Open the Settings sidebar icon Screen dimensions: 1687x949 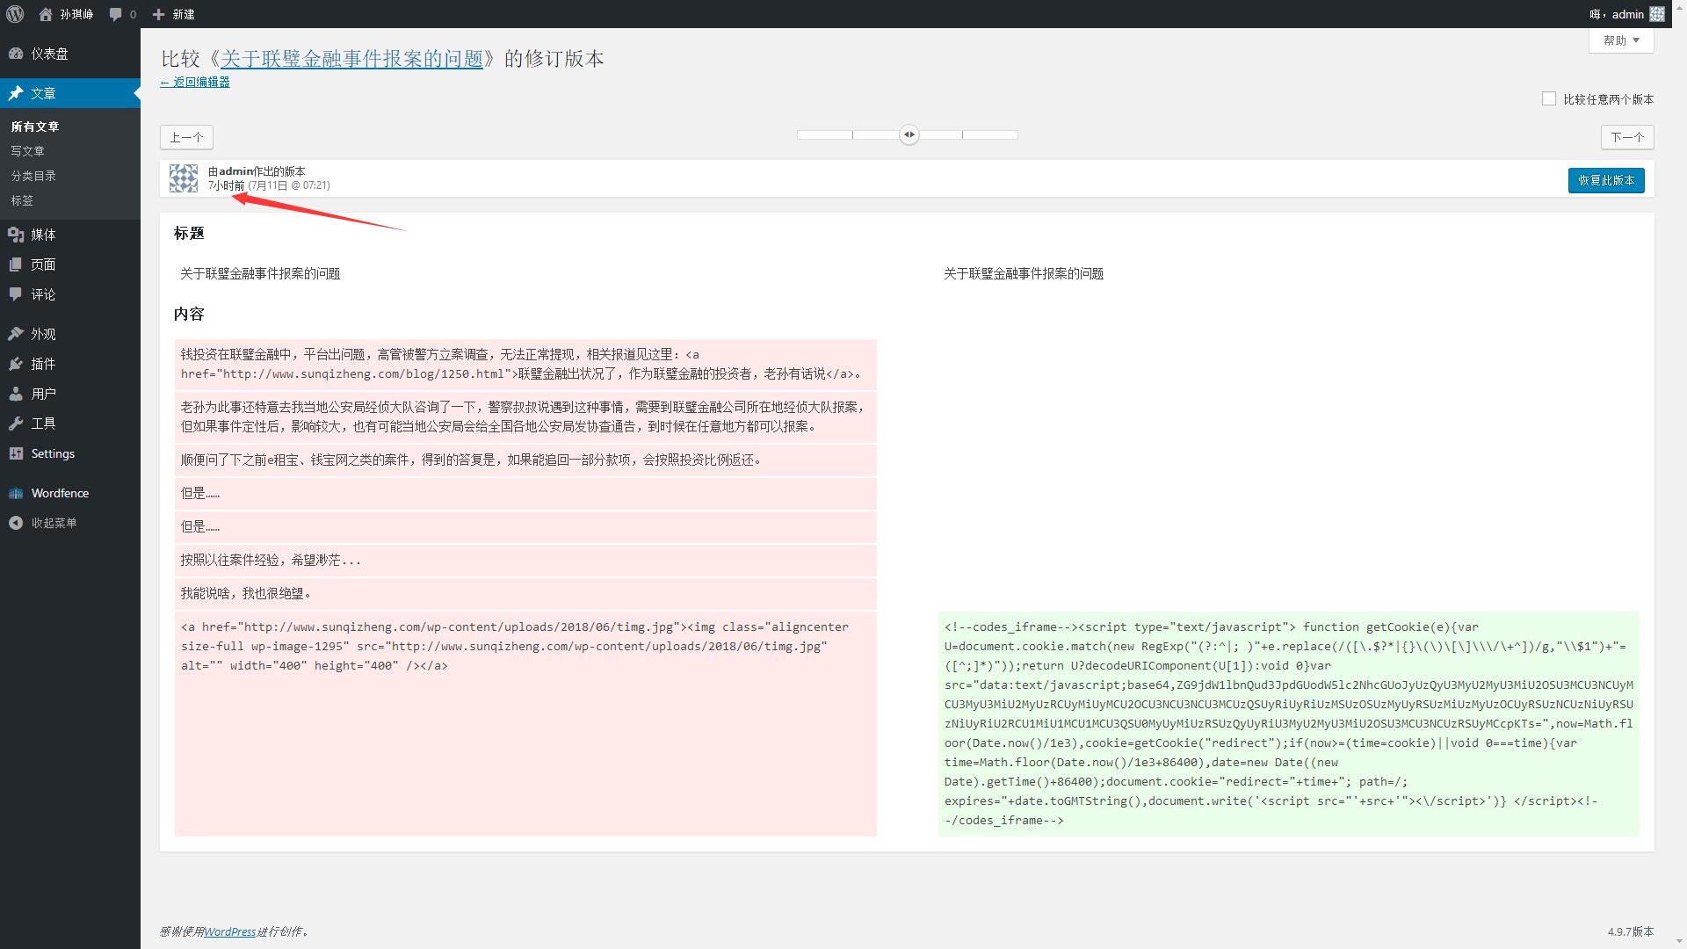pos(16,453)
